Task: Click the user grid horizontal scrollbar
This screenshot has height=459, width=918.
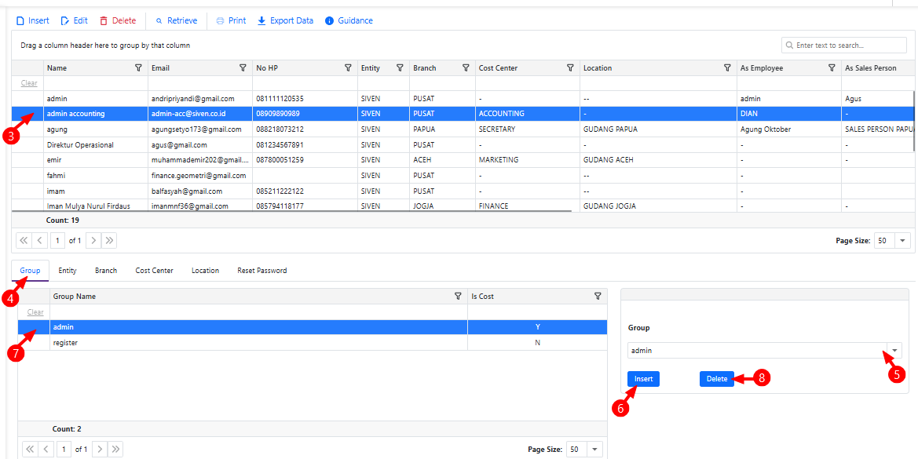Action: pos(291,210)
